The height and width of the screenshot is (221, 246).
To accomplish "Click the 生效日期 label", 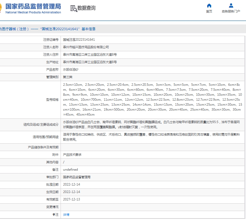I will click(x=52, y=192).
